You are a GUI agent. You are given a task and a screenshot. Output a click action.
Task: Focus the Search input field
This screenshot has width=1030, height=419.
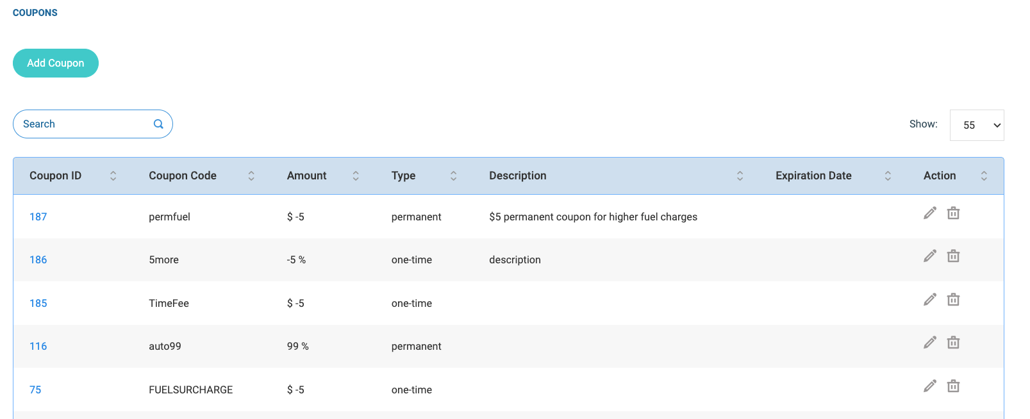coord(93,124)
